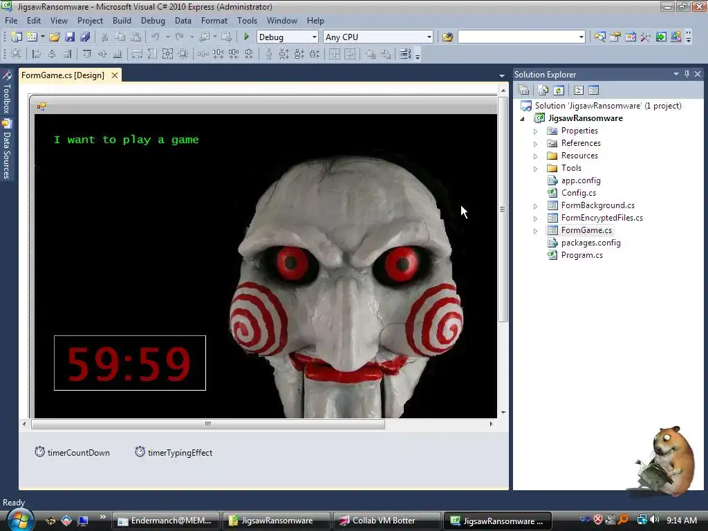Image resolution: width=708 pixels, height=531 pixels.
Task: Open the Window menu
Action: click(x=282, y=21)
